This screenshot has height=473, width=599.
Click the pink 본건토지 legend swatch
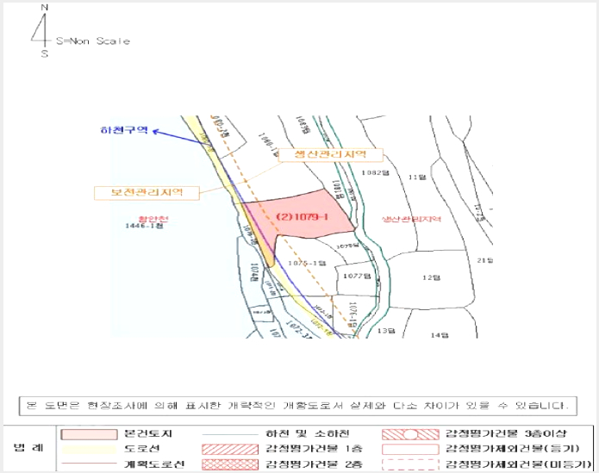89,434
